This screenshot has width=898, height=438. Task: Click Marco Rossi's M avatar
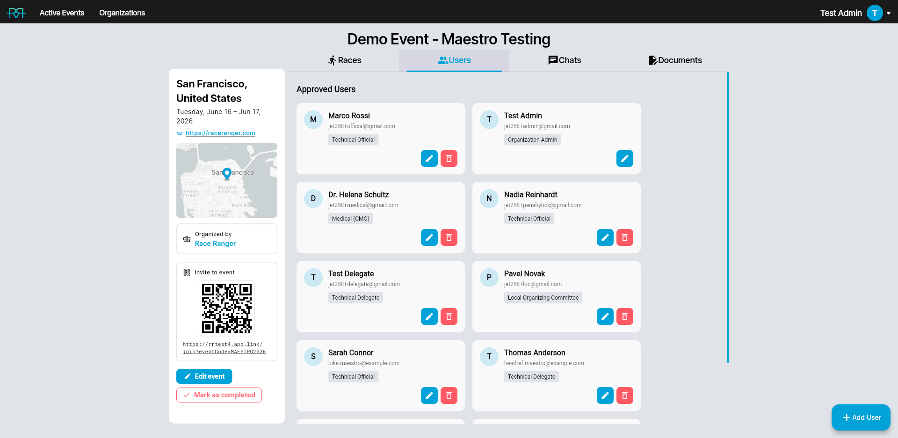coord(313,120)
